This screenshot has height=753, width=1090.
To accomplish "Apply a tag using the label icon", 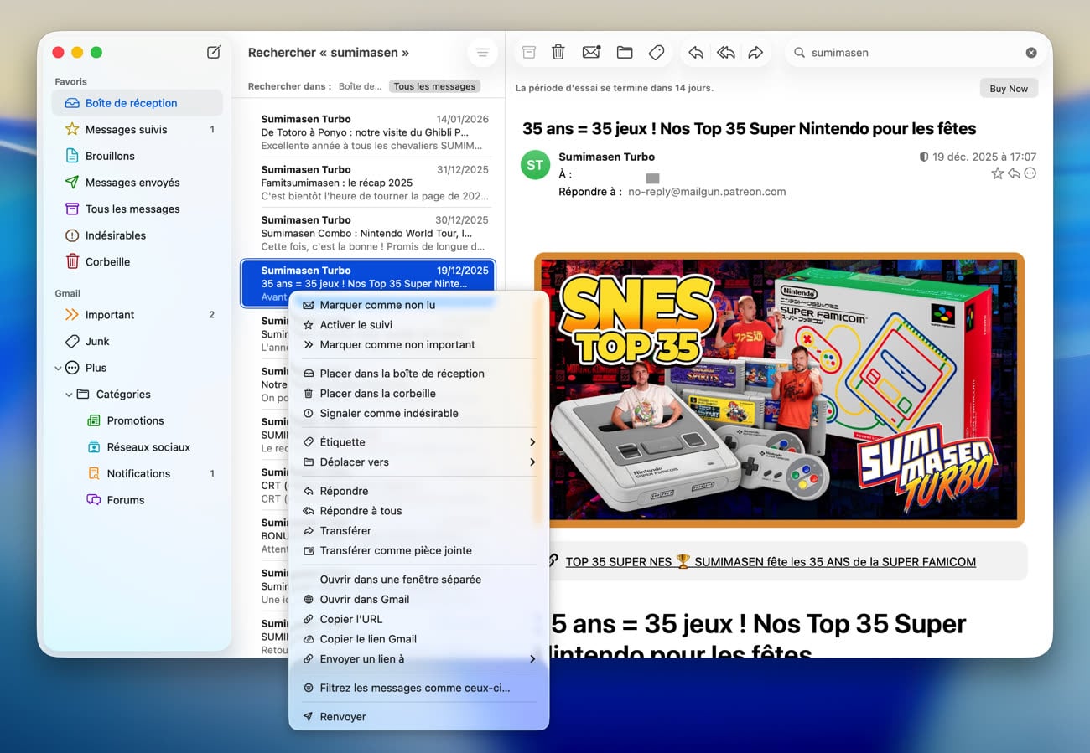I will click(x=657, y=52).
